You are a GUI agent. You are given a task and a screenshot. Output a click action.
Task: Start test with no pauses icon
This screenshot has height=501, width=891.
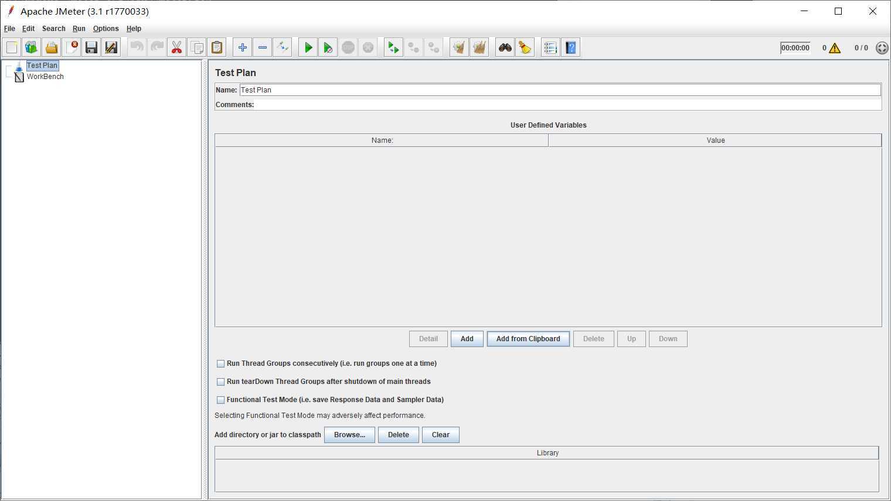[x=328, y=47]
